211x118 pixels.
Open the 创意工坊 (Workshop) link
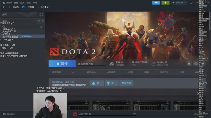pyautogui.click(x=164, y=72)
